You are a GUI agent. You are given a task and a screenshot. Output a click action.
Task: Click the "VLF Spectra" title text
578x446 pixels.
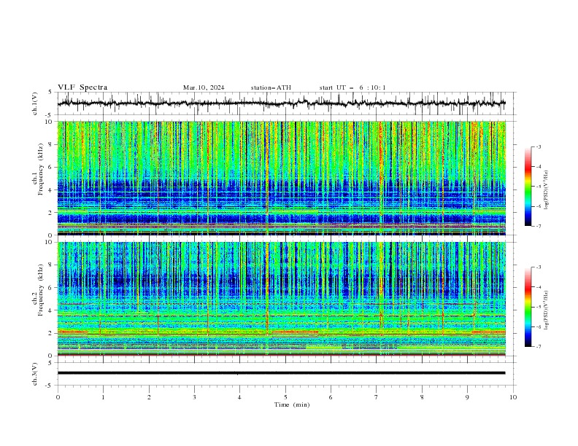coord(82,87)
